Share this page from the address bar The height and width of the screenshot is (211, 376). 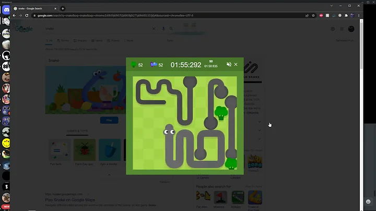click(307, 15)
